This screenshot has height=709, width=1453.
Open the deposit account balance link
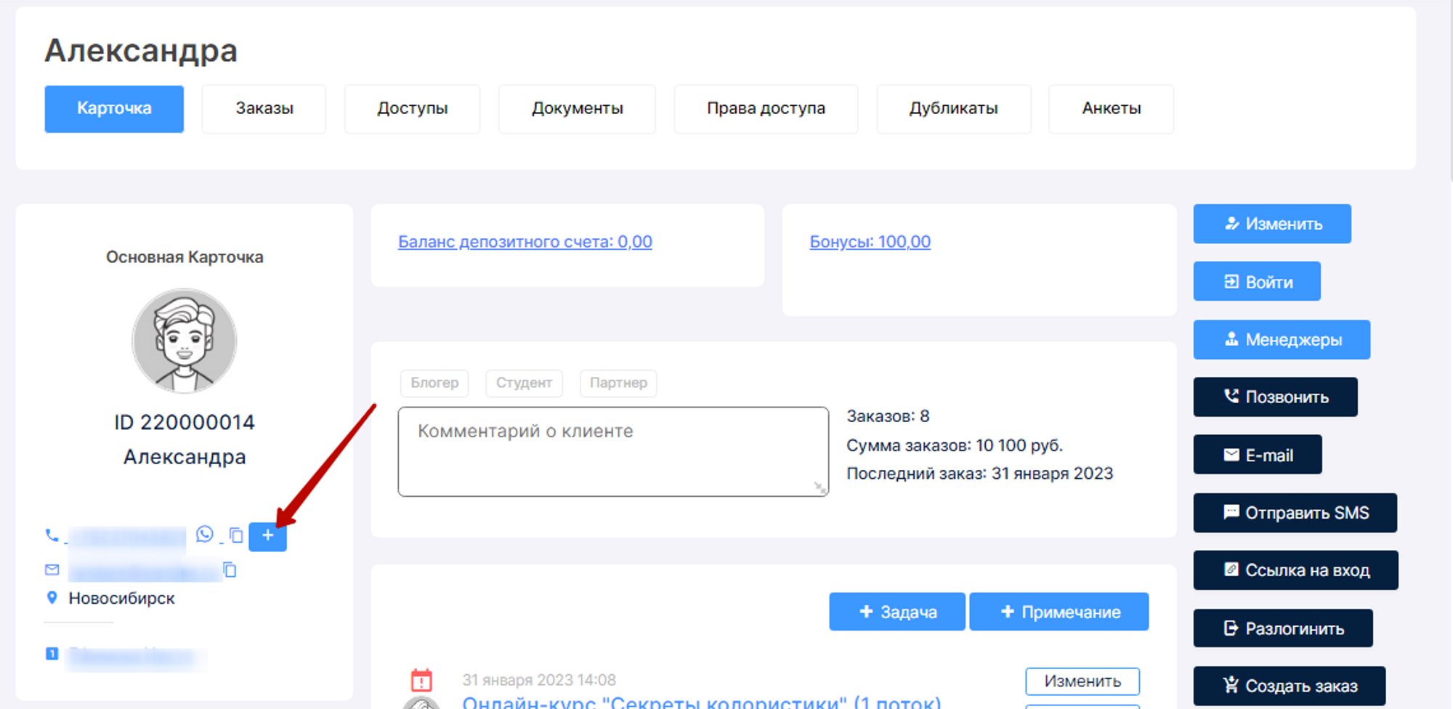525,242
